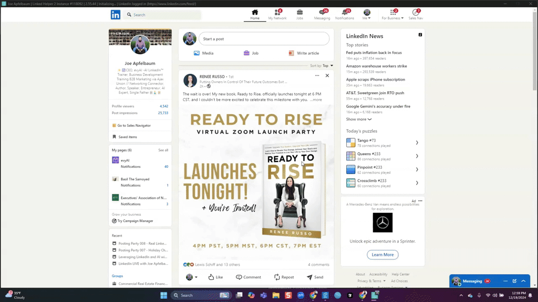
Task: Comment on the Ready to Rise post
Action: click(249, 277)
